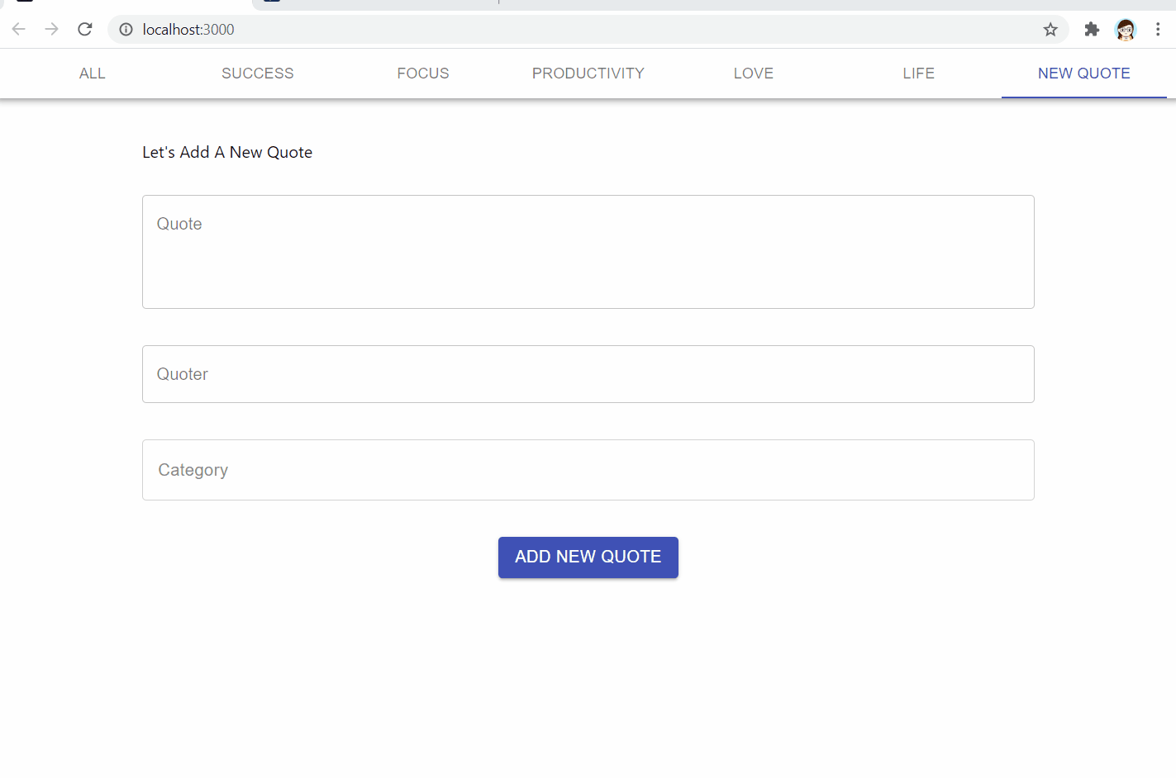
Task: Open the Extensions puzzle icon
Action: (x=1092, y=30)
